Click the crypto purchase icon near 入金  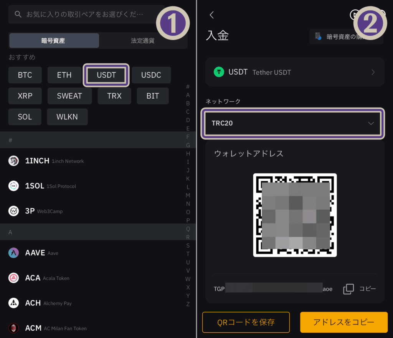coord(318,36)
